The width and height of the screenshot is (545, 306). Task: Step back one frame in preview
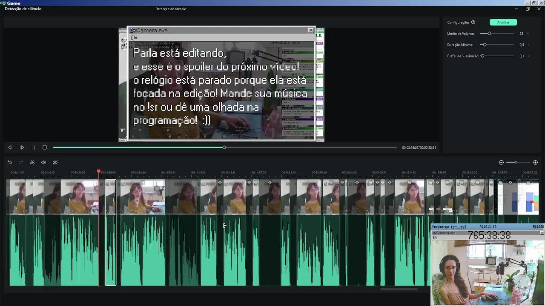(x=10, y=147)
